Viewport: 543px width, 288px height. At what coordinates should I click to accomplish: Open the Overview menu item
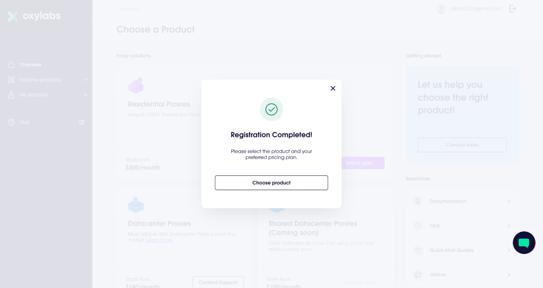pos(30,64)
